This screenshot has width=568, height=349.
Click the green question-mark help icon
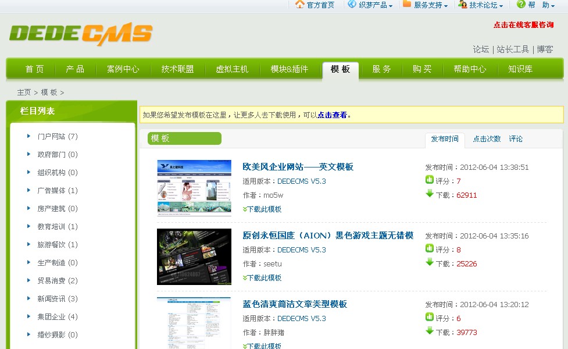click(x=521, y=4)
